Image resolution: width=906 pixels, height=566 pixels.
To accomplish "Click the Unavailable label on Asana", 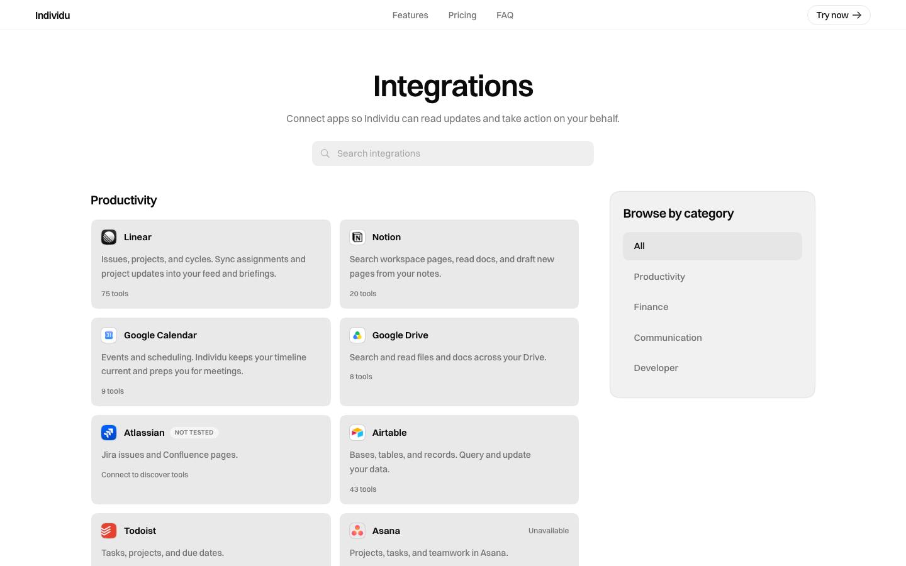I will [549, 531].
